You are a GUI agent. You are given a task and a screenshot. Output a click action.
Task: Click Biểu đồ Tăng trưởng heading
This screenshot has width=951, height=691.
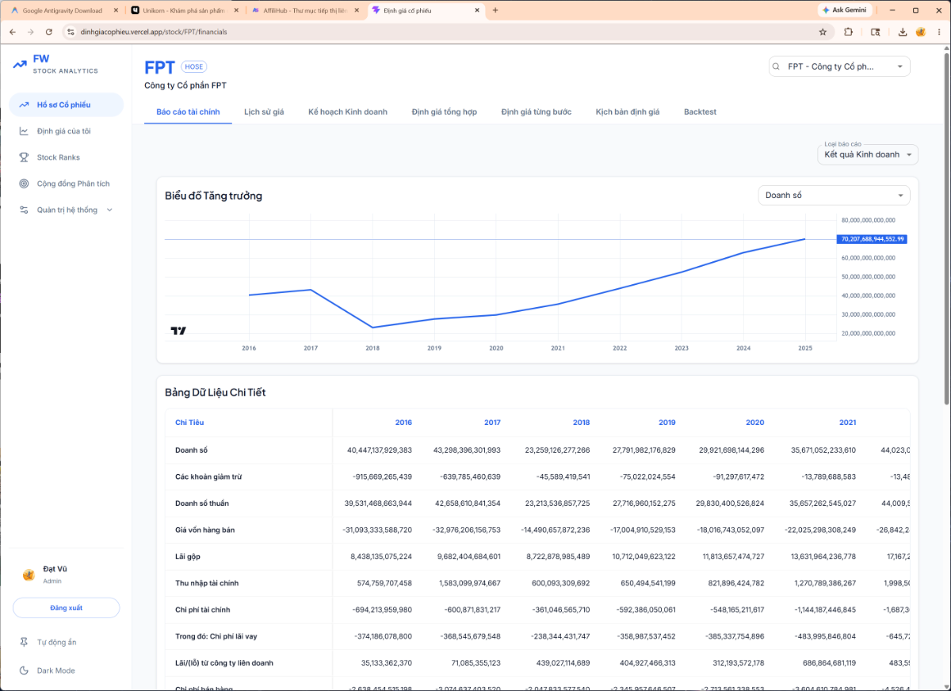click(x=213, y=196)
